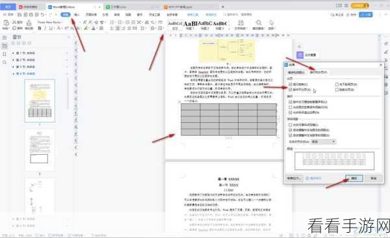The height and width of the screenshot is (238, 390).
Task: Click Cancel button in Paragraph dialog
Action: click(x=373, y=178)
